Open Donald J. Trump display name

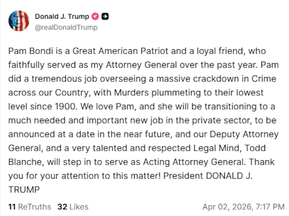coord(61,17)
